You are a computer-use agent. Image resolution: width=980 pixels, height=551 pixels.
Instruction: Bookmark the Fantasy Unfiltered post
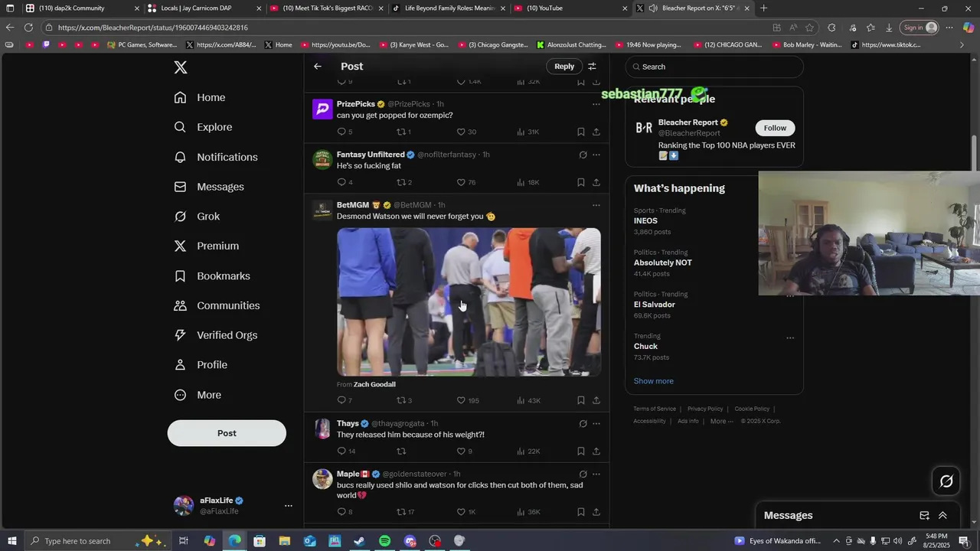click(581, 182)
